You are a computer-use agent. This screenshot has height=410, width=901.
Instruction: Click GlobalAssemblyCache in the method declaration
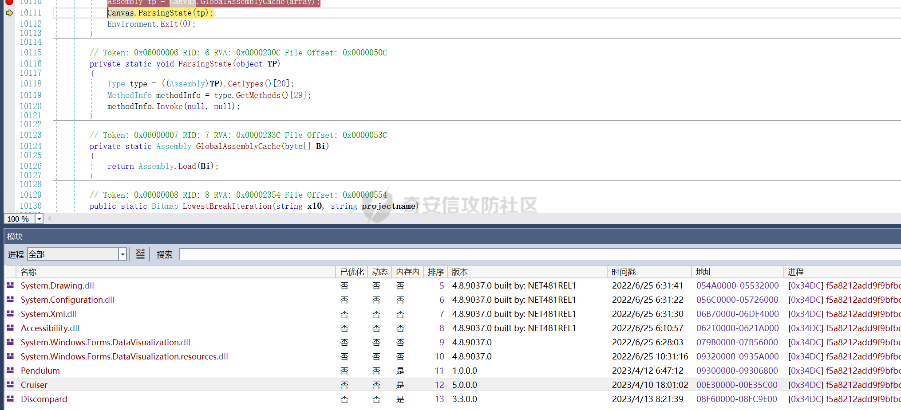[238, 146]
